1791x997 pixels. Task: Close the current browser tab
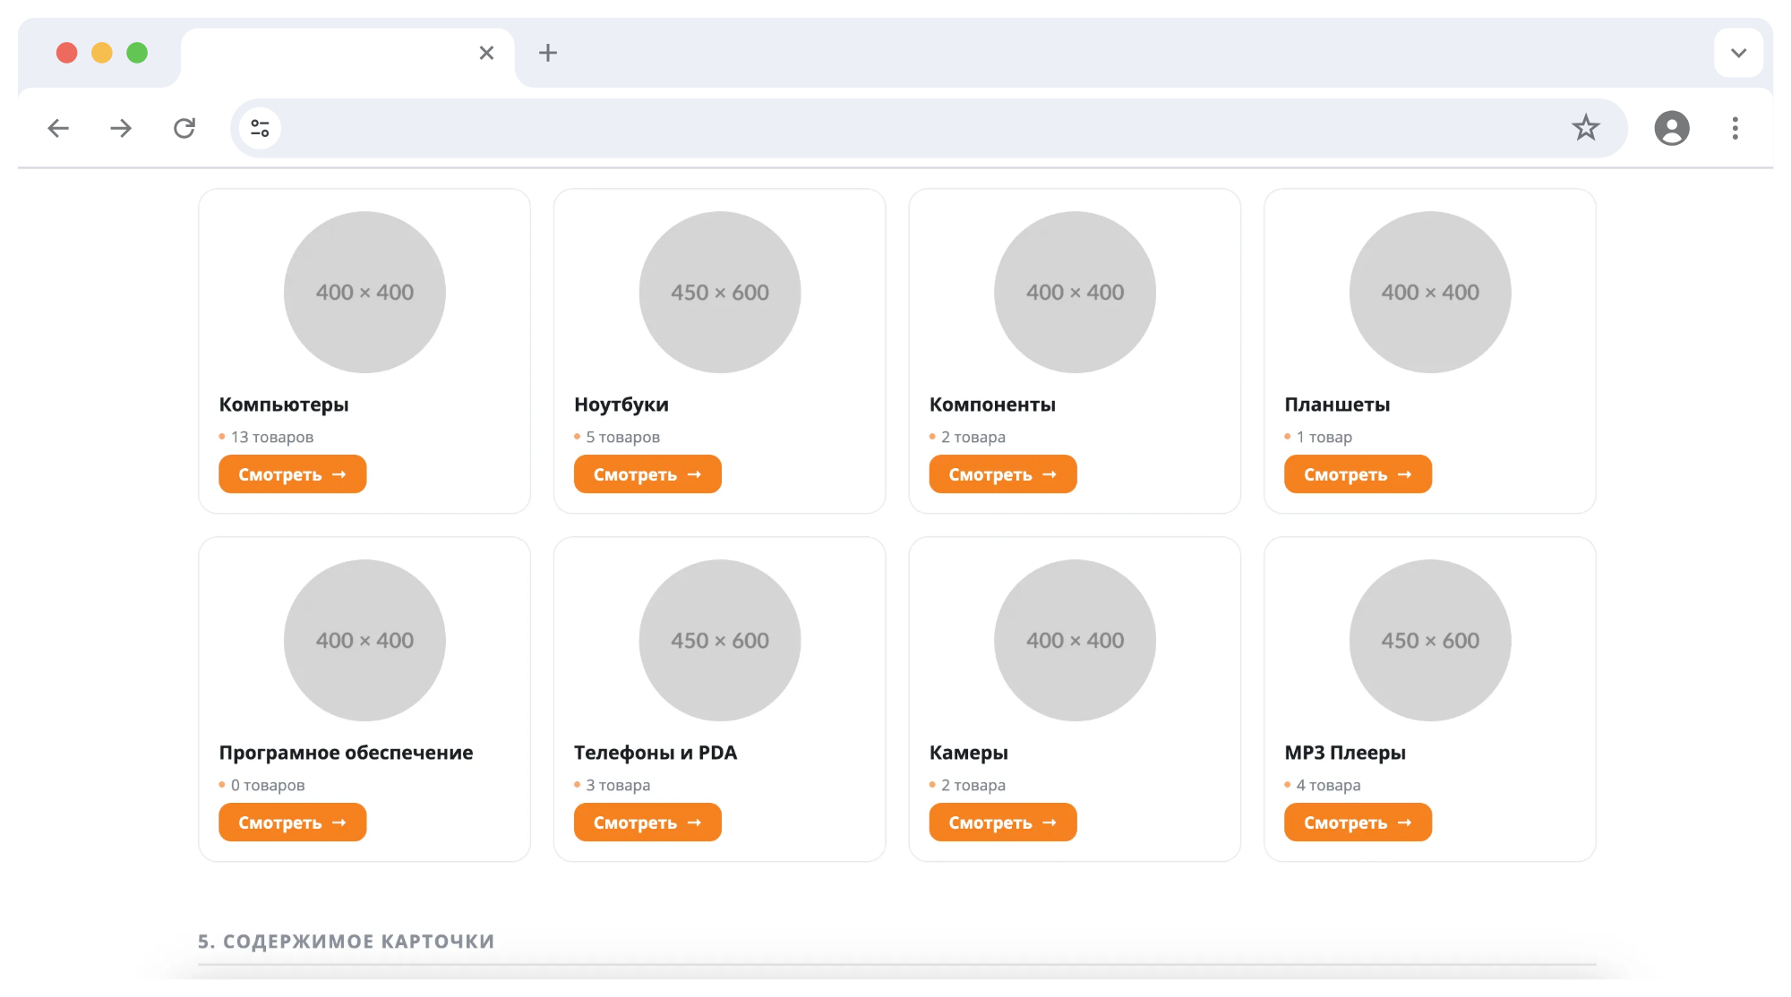coord(486,53)
